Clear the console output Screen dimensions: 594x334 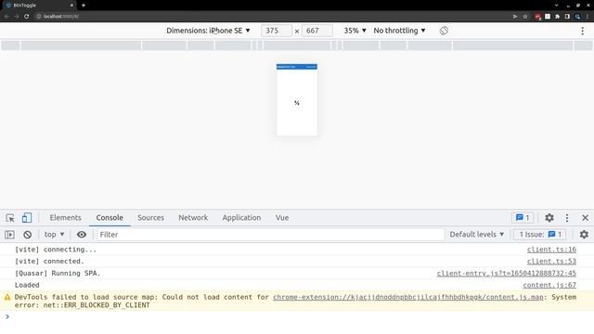click(x=27, y=235)
